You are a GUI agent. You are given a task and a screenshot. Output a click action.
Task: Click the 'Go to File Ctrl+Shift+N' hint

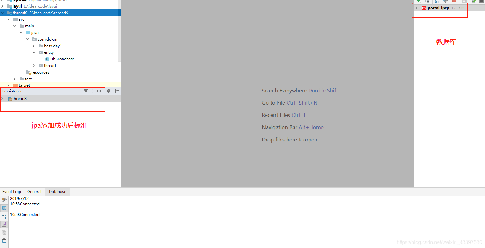pyautogui.click(x=289, y=103)
